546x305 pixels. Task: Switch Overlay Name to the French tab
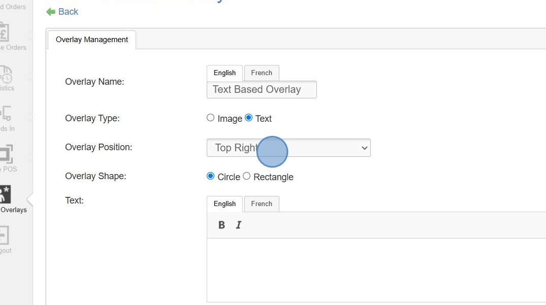262,73
